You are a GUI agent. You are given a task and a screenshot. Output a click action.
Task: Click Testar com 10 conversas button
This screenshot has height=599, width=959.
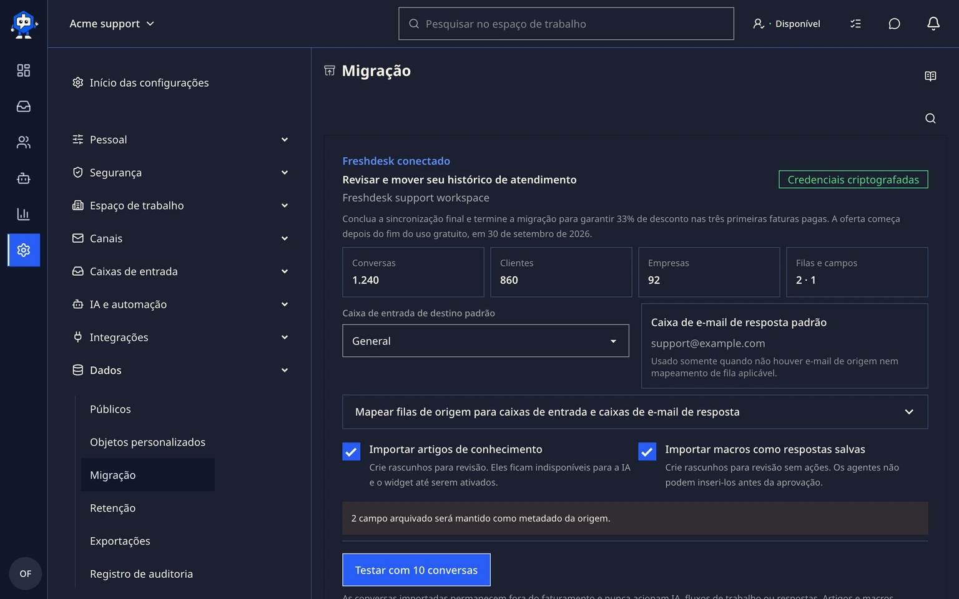pos(416,570)
